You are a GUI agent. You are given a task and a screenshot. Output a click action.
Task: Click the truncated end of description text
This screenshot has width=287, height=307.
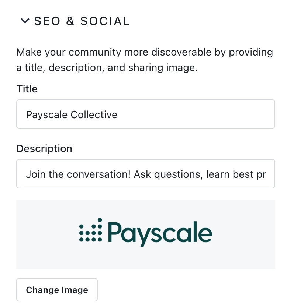[x=261, y=174]
